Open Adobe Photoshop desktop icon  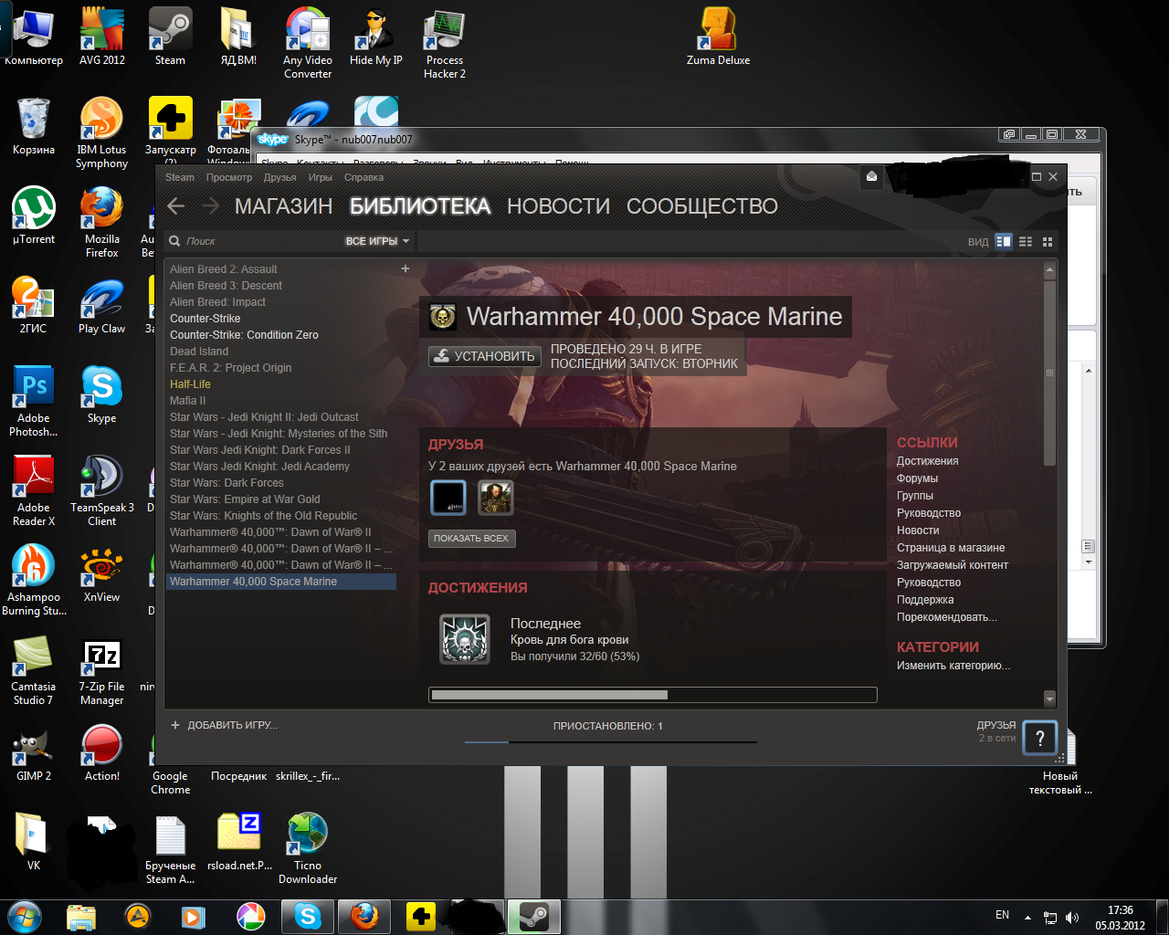tap(34, 401)
